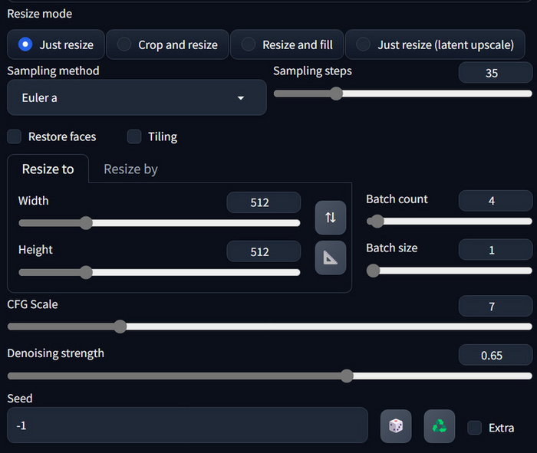Click the Batch count number box
The width and height of the screenshot is (537, 453).
[x=495, y=201]
